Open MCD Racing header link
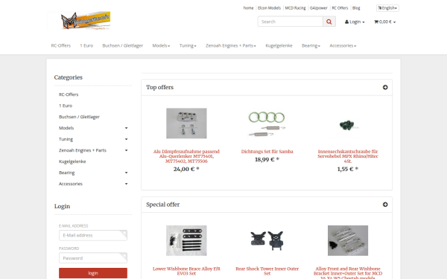Viewport: 447px width, 279px height. click(x=295, y=8)
